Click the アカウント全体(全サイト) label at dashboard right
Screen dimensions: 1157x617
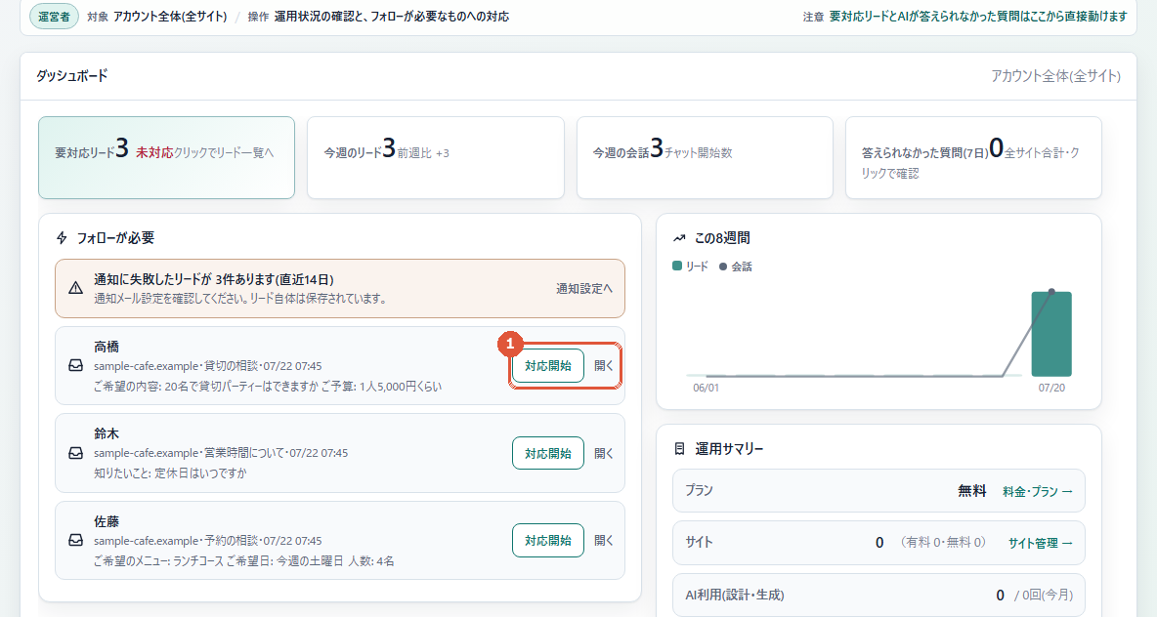pyautogui.click(x=1055, y=76)
